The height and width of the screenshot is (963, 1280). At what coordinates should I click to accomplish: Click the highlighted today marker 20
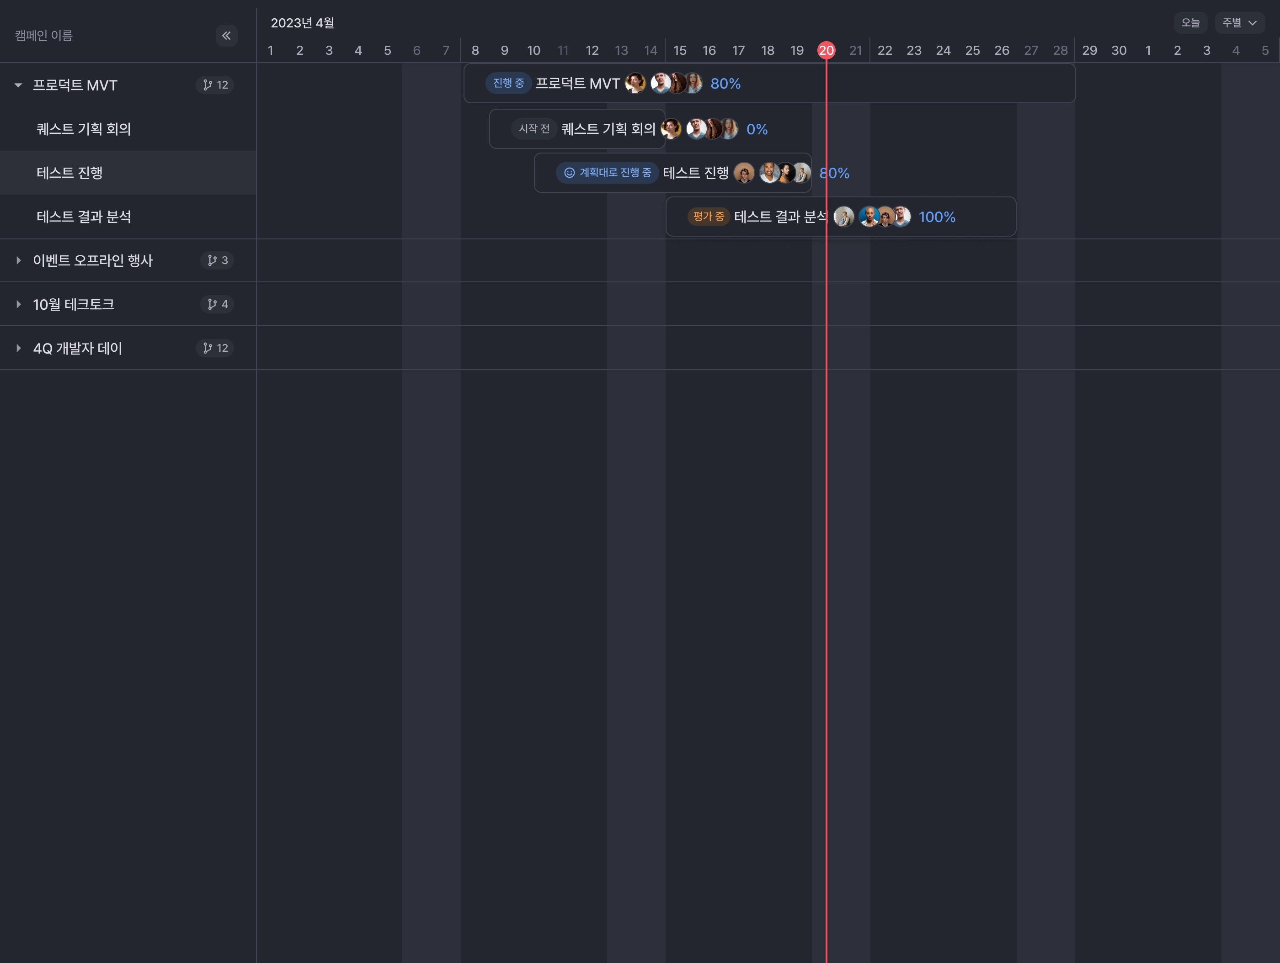click(x=827, y=50)
